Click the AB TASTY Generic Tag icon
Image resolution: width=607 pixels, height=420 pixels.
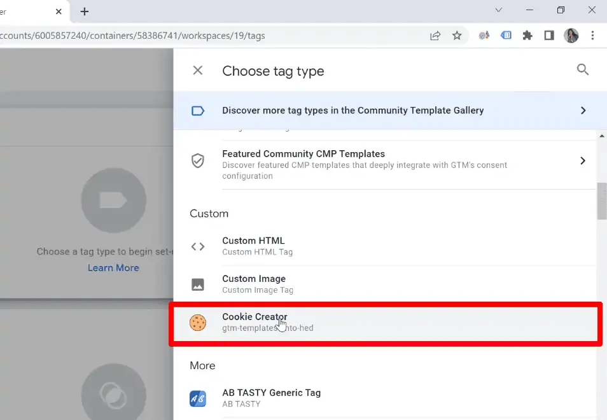tap(198, 397)
